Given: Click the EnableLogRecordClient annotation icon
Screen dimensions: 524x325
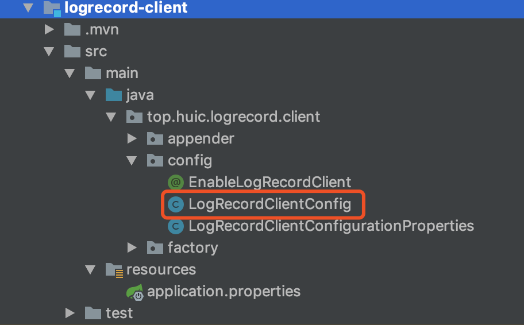Looking at the screenshot, I should pos(176,183).
